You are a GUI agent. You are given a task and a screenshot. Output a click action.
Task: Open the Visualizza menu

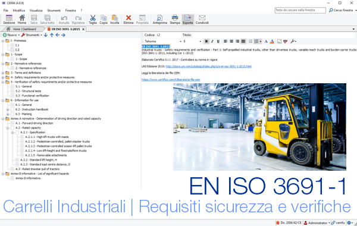pos(36,11)
